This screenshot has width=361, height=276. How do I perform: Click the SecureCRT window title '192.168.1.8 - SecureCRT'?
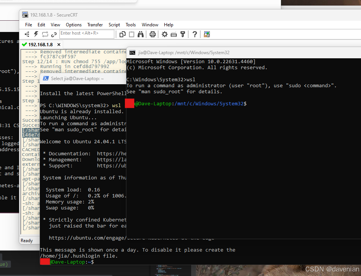tap(54, 15)
